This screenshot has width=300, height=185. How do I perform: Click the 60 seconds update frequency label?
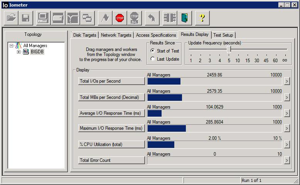[275, 61]
